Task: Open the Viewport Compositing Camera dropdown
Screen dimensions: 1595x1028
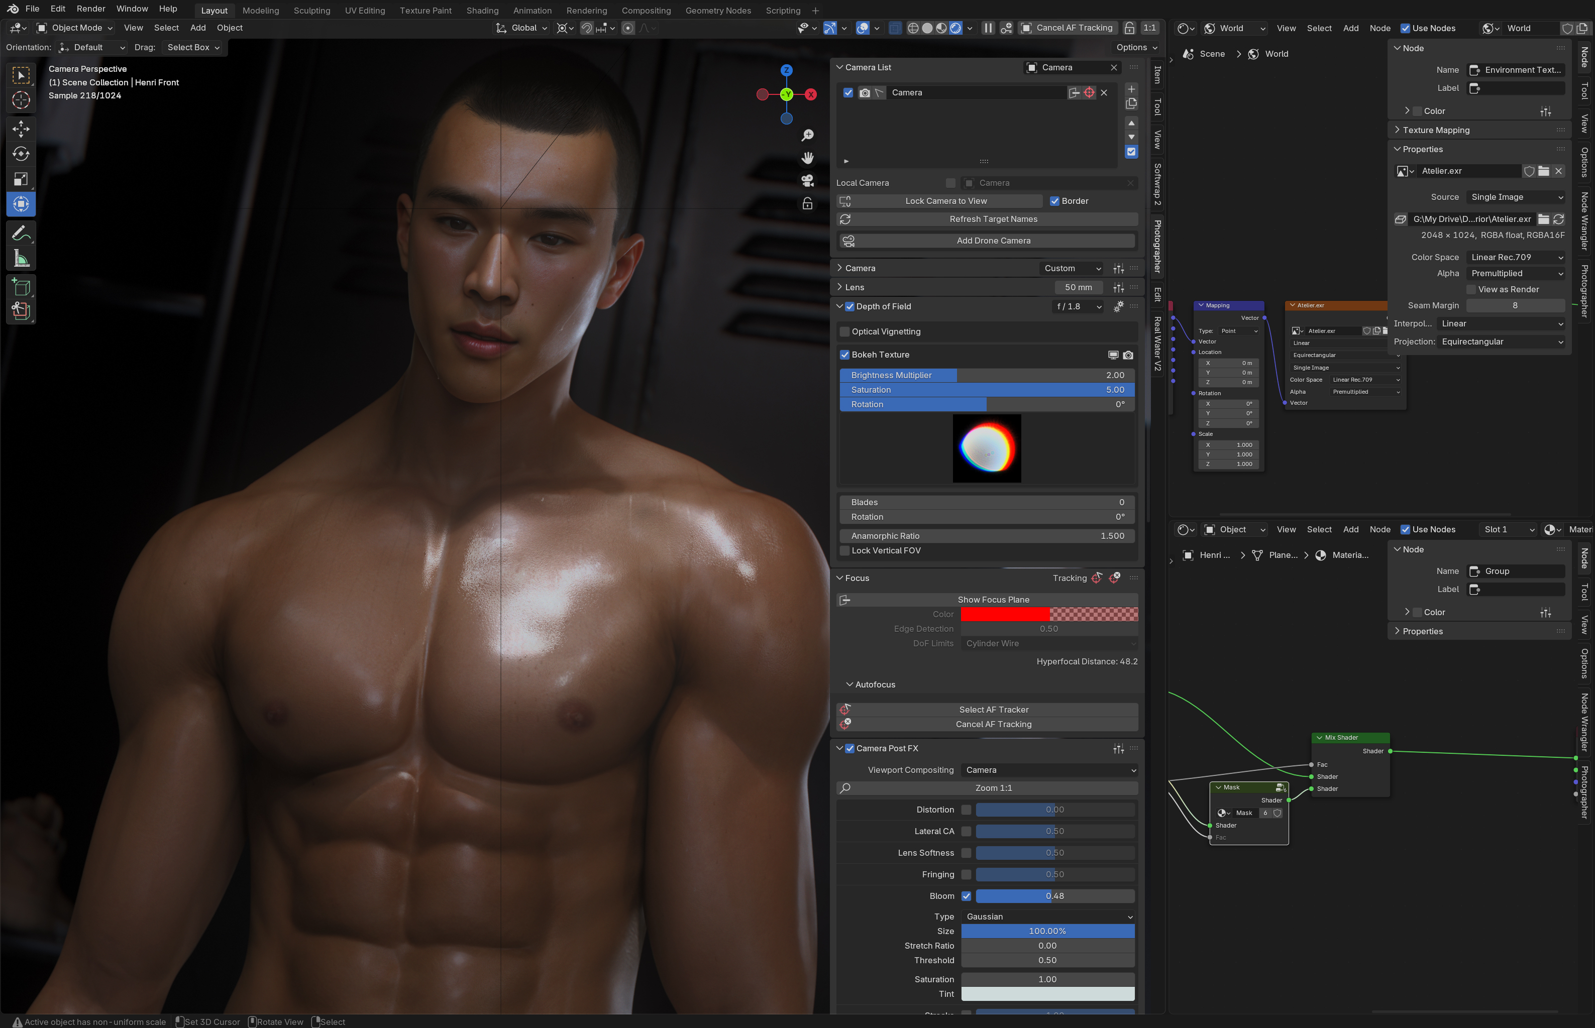Action: coord(1049,770)
